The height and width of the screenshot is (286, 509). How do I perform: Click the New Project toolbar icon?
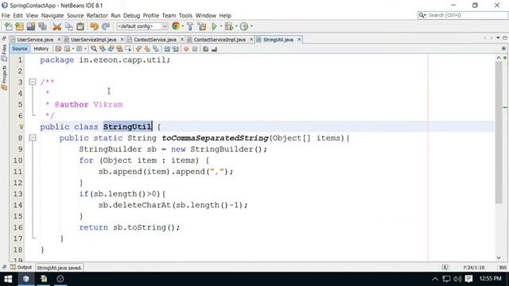click(19, 26)
